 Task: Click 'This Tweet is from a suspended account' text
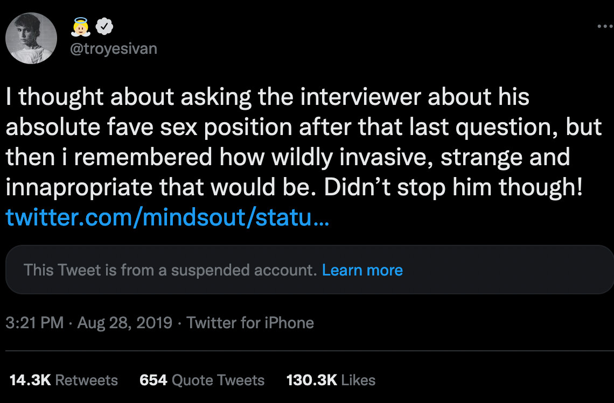tap(170, 270)
